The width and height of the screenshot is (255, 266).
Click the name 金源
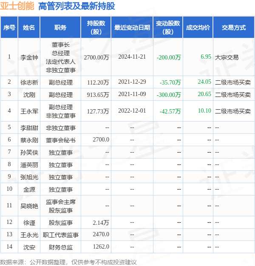tap(29, 190)
